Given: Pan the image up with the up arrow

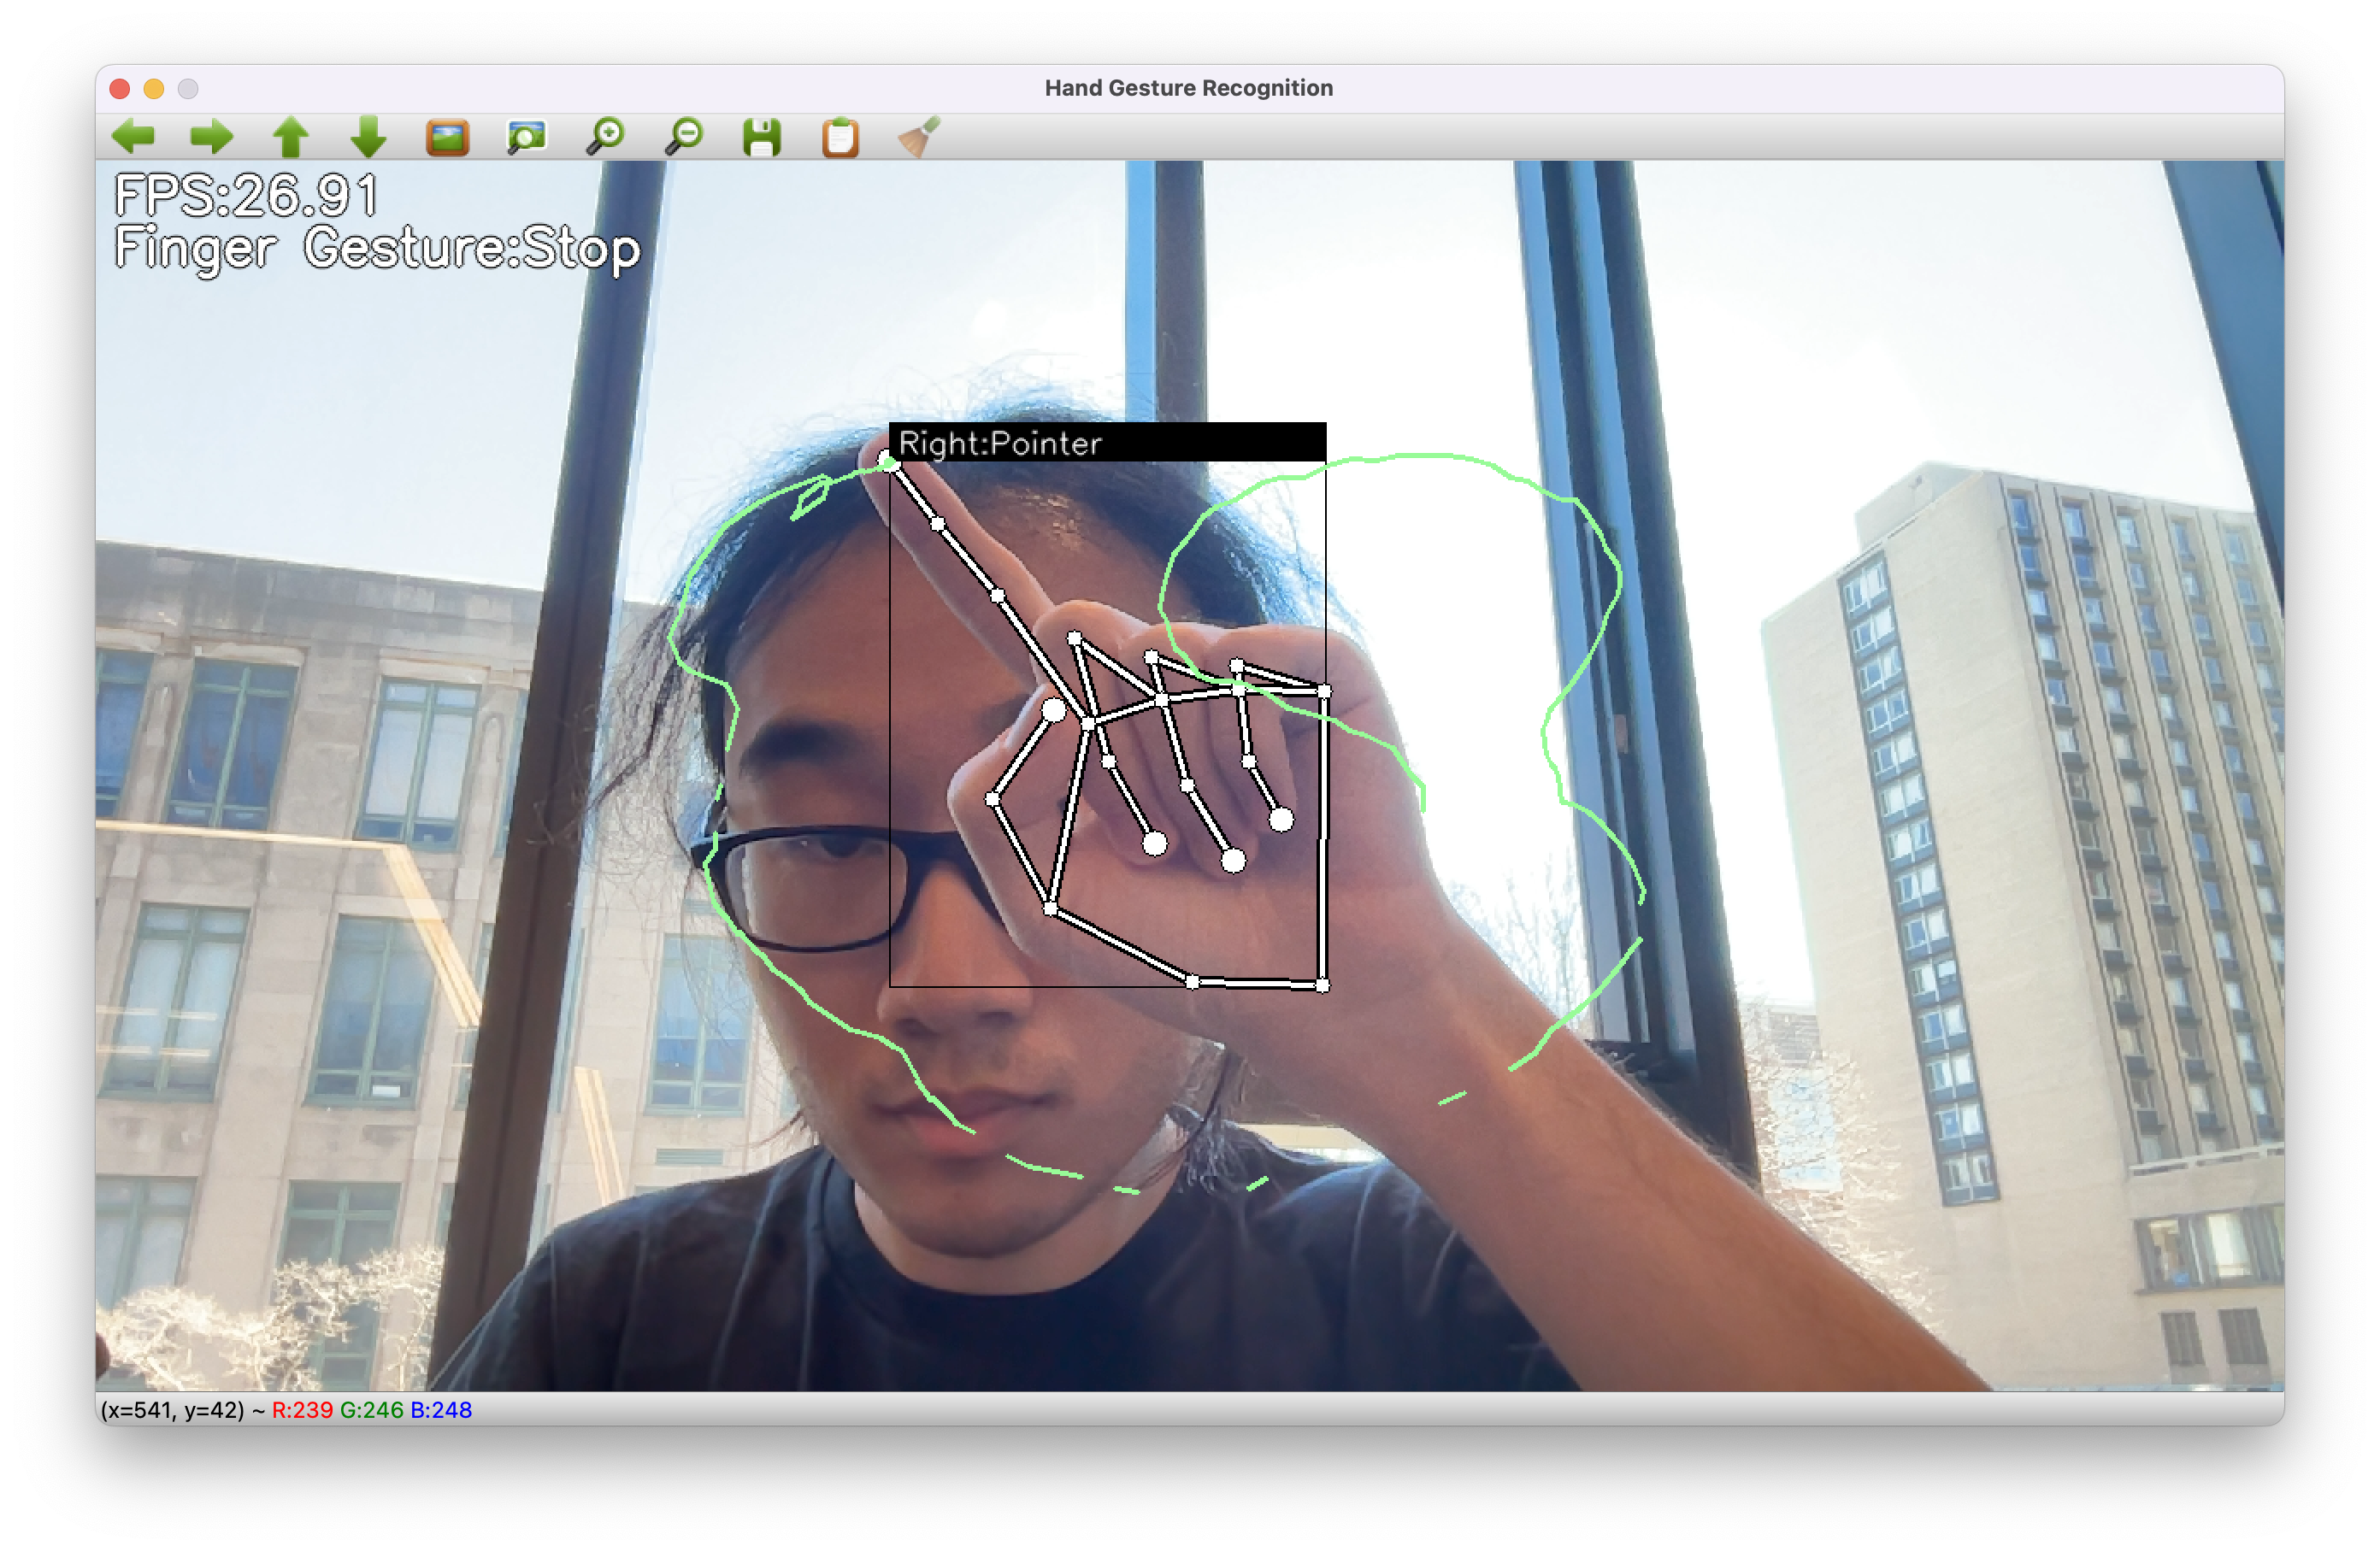Looking at the screenshot, I should 291,136.
